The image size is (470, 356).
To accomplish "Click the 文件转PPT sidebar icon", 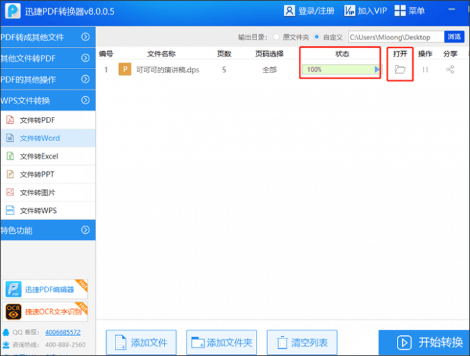I will point(10,174).
